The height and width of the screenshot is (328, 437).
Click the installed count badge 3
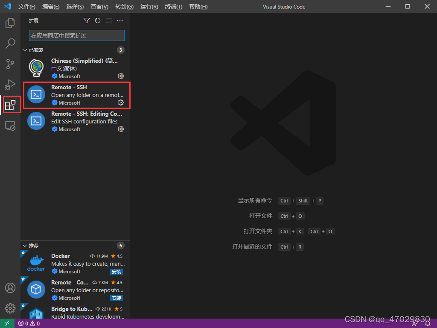point(121,50)
